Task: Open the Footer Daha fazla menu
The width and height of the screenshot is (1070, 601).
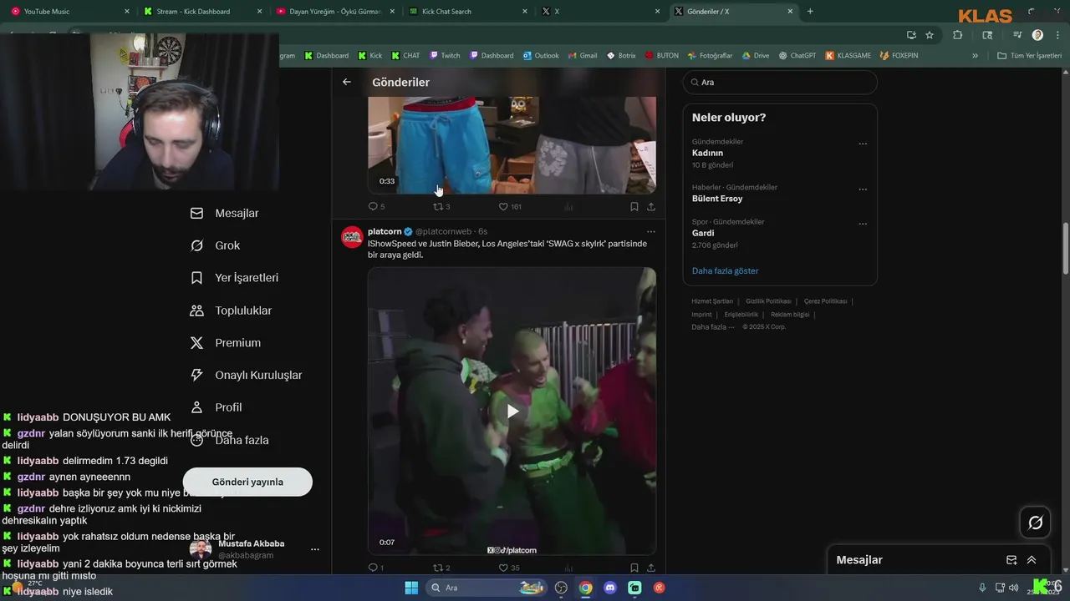Action: pos(712,327)
